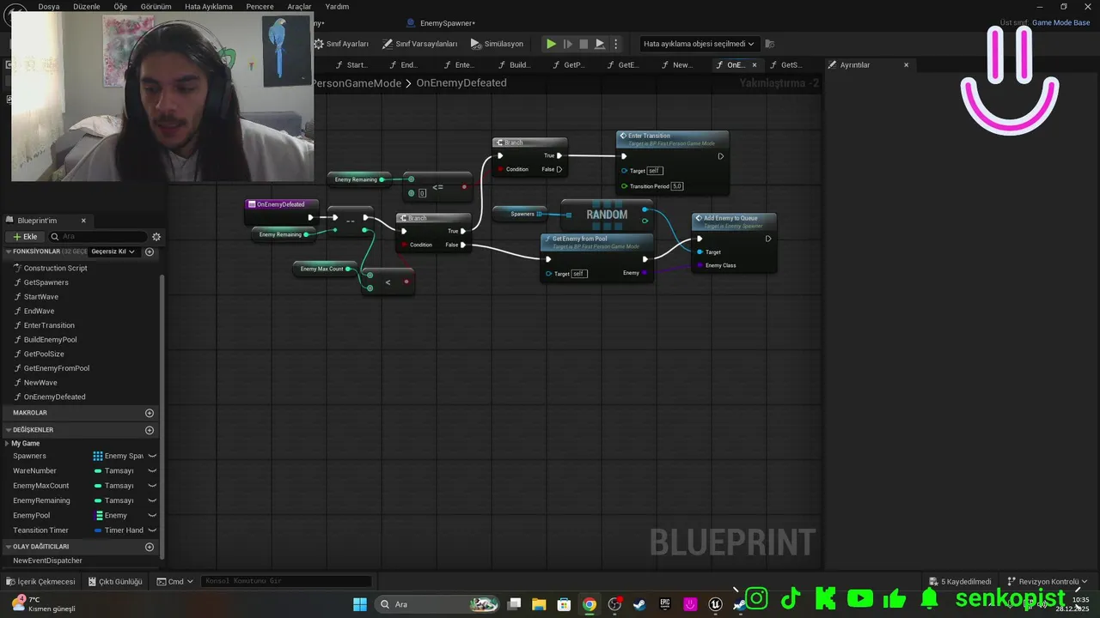Select the StartWave function

(40, 297)
